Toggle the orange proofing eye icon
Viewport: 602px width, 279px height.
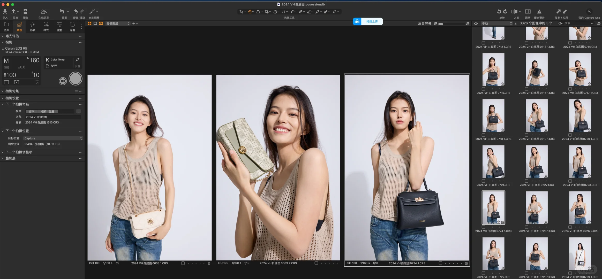pos(101,24)
